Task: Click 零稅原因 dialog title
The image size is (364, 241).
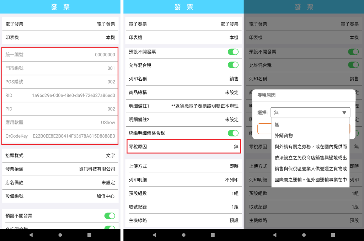Action: pos(267,95)
